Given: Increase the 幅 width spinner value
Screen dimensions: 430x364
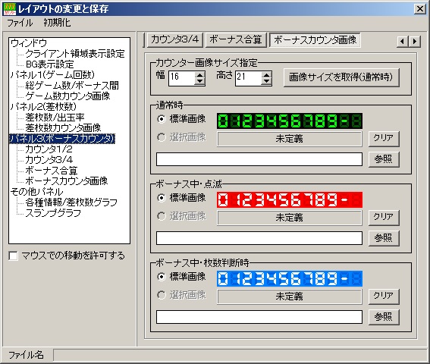Looking at the screenshot, I should (199, 74).
